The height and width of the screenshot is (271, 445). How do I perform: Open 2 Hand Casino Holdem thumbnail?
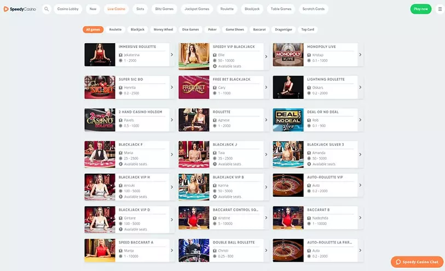[100, 120]
